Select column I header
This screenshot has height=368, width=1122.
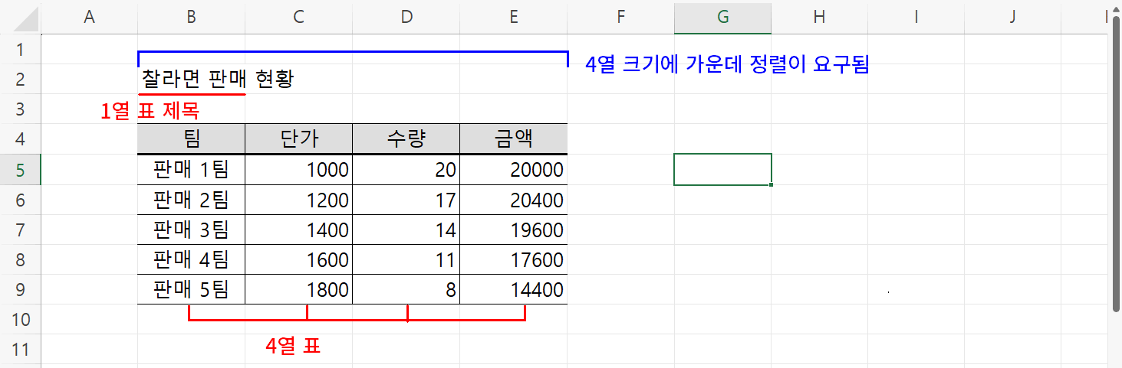916,17
